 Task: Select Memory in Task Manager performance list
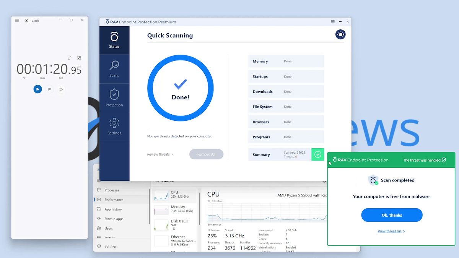click(x=174, y=209)
